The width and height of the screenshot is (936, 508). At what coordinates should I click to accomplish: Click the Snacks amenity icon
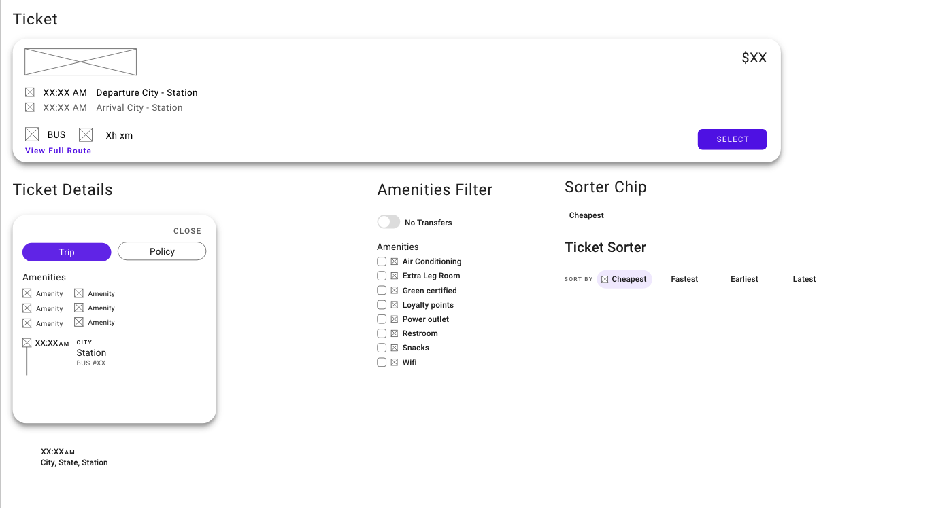[393, 348]
